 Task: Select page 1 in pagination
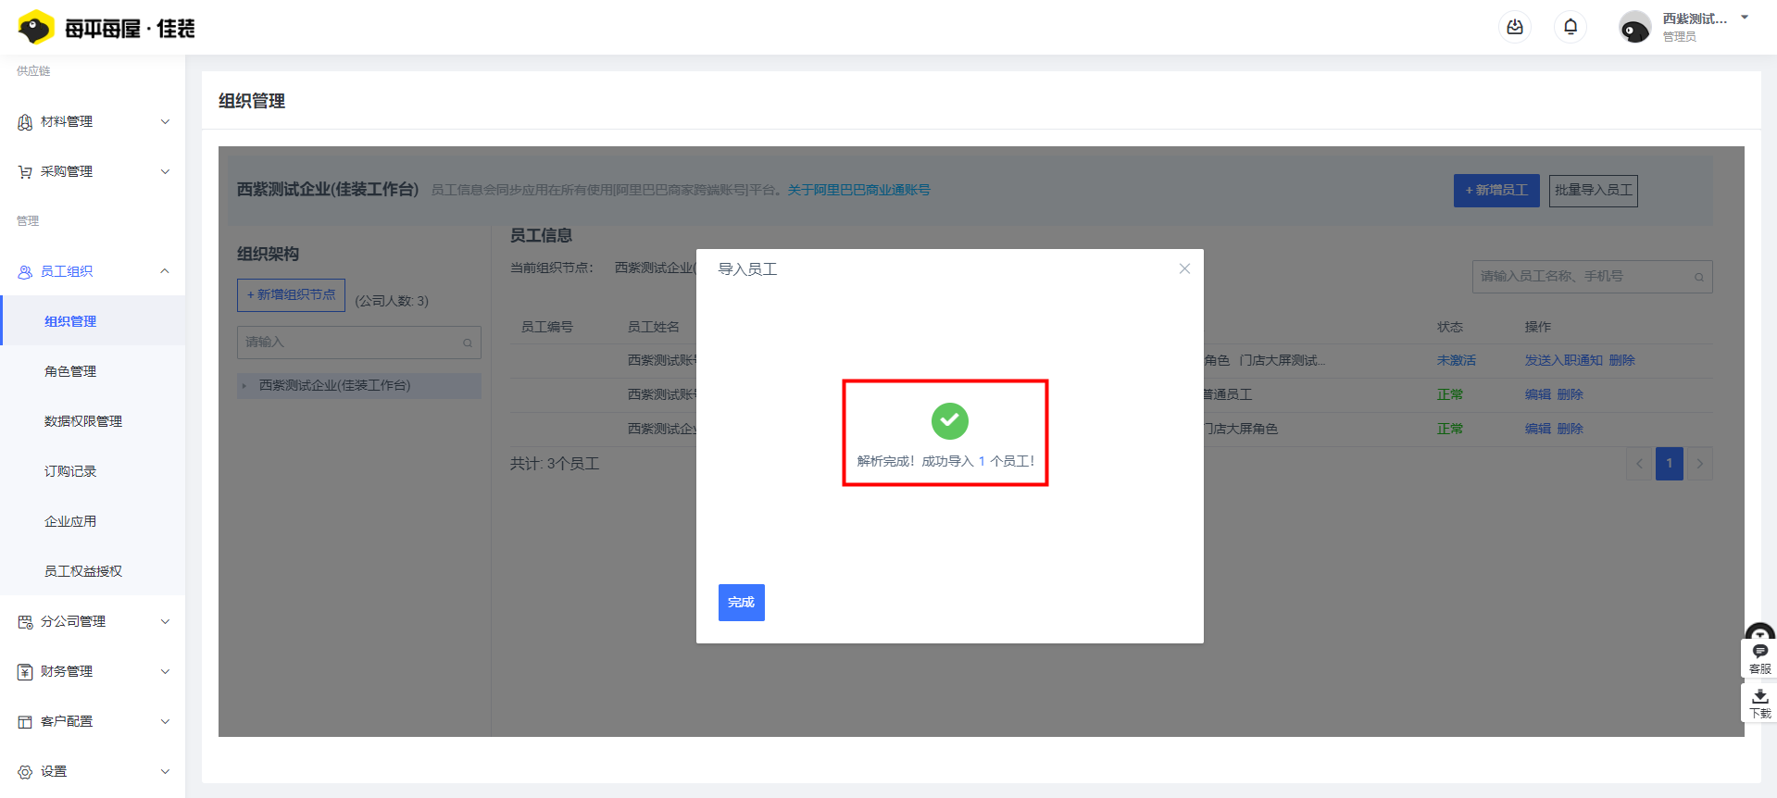1669,464
